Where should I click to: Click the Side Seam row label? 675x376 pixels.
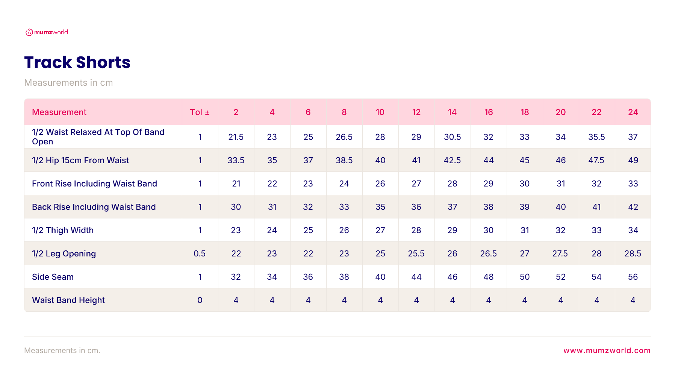tap(53, 277)
